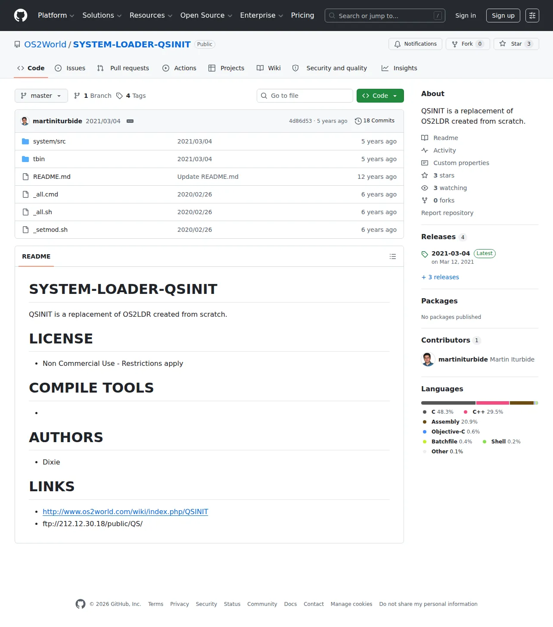
Task: Click the release tag icon for 2021-03-04
Action: tap(425, 254)
